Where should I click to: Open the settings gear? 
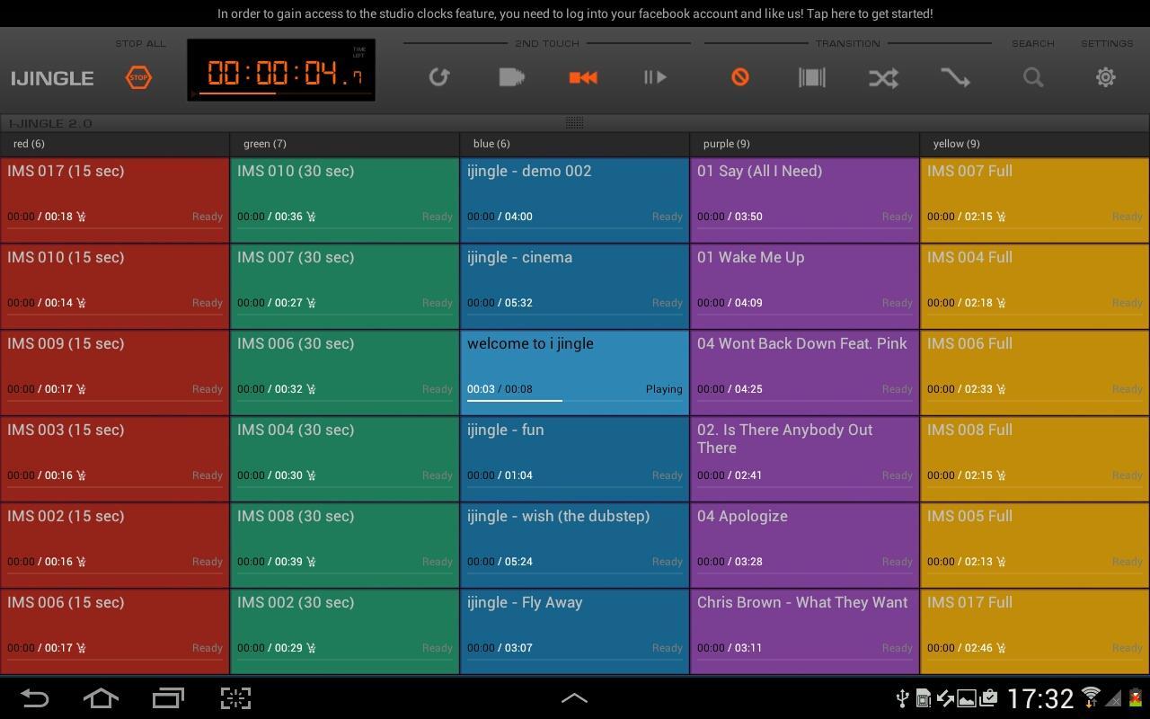(x=1106, y=77)
